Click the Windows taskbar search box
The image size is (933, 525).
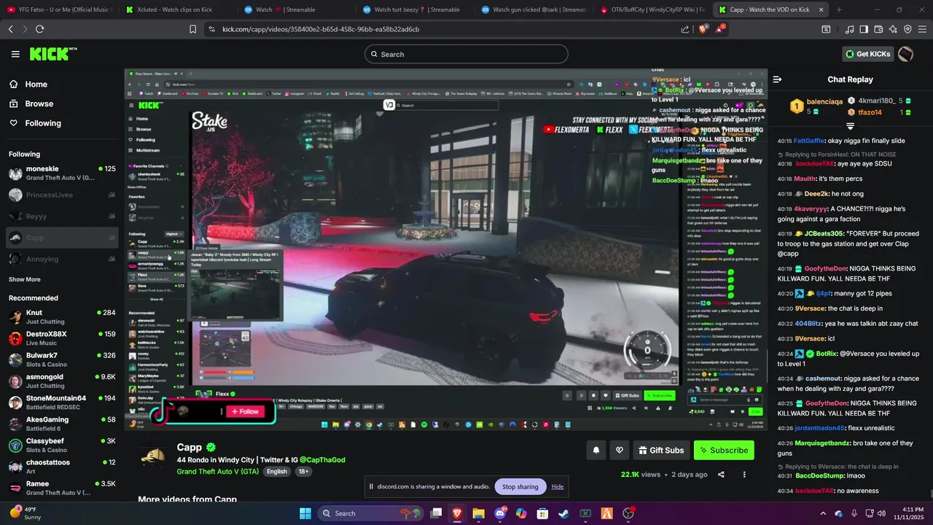click(x=370, y=513)
